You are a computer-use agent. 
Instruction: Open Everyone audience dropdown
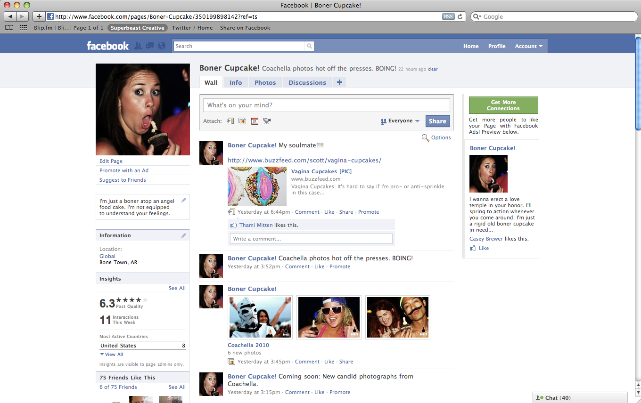click(400, 121)
